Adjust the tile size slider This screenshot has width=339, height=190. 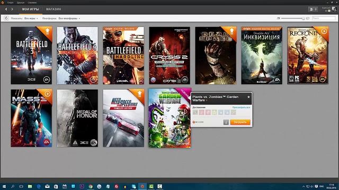(x=293, y=18)
